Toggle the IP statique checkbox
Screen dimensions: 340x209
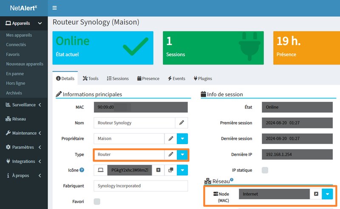click(x=265, y=170)
